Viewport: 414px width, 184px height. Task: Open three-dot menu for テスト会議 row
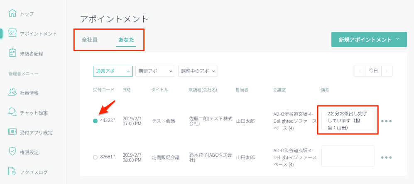tap(386, 121)
